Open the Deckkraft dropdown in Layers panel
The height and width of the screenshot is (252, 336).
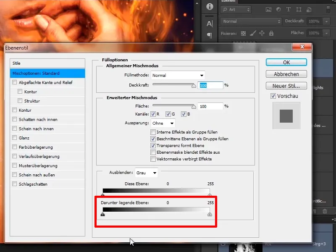pyautogui.click(x=327, y=21)
